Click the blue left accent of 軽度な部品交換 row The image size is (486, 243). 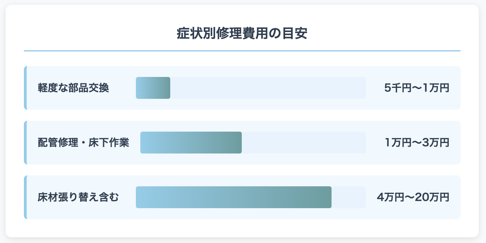coord(25,88)
